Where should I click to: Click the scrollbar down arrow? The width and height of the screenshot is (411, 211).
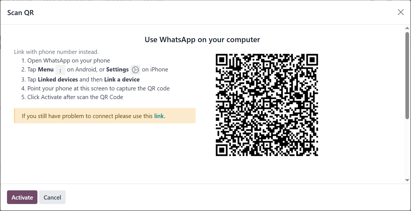(x=407, y=180)
